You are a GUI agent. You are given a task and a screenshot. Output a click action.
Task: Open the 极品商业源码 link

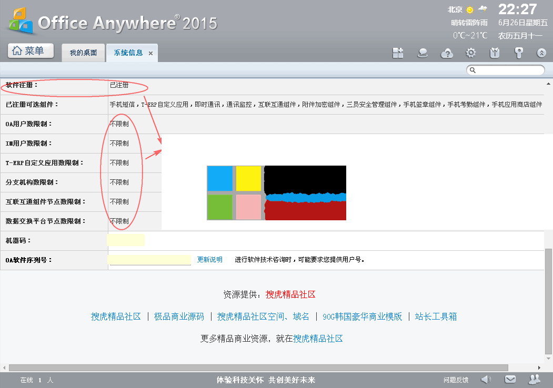179,316
